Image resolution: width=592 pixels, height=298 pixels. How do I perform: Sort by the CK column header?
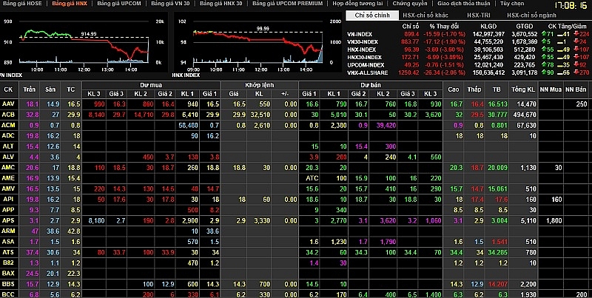click(8, 89)
